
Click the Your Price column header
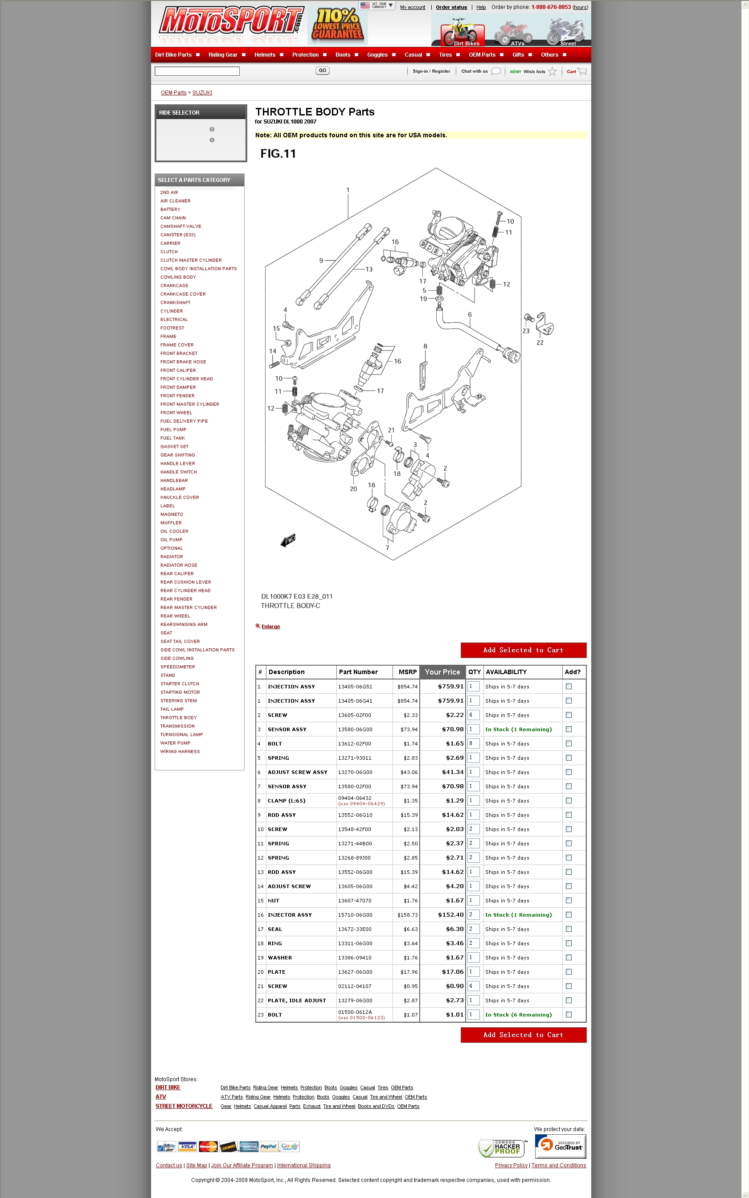[x=442, y=672]
